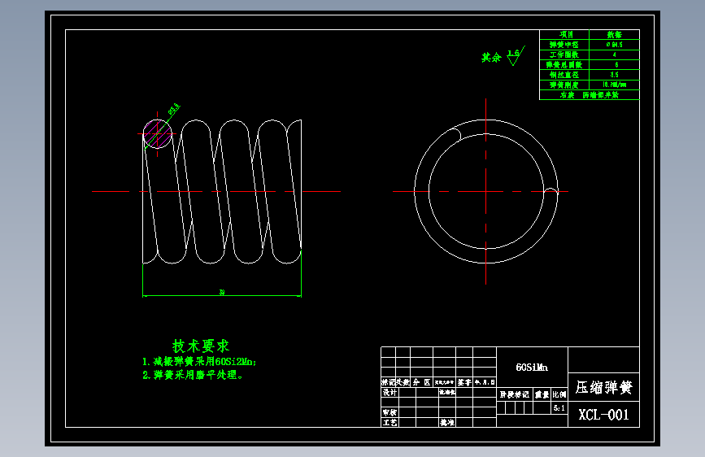Click the '弹簧中径' parameter row label

point(564,45)
